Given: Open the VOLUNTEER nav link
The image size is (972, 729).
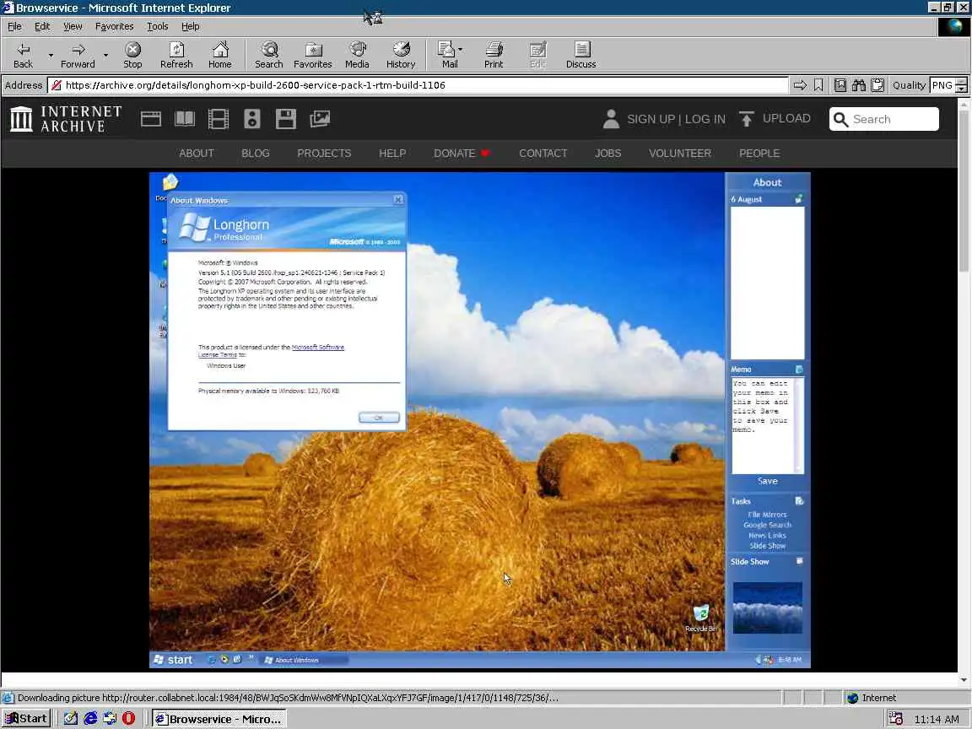Looking at the screenshot, I should click(680, 153).
